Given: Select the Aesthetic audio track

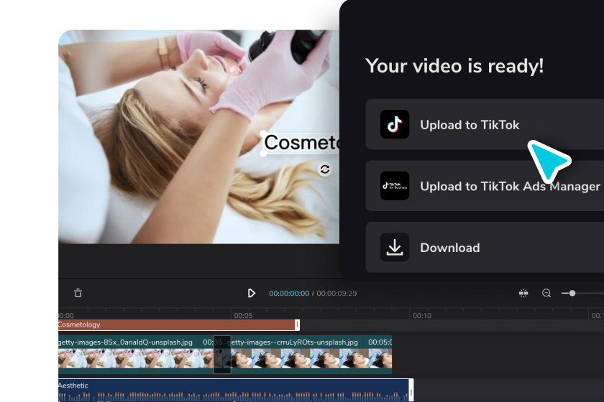Looking at the screenshot, I should (236, 390).
